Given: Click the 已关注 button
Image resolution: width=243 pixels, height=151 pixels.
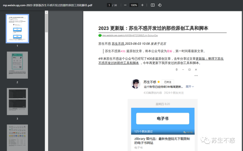Looking at the screenshot, I should (168, 82).
